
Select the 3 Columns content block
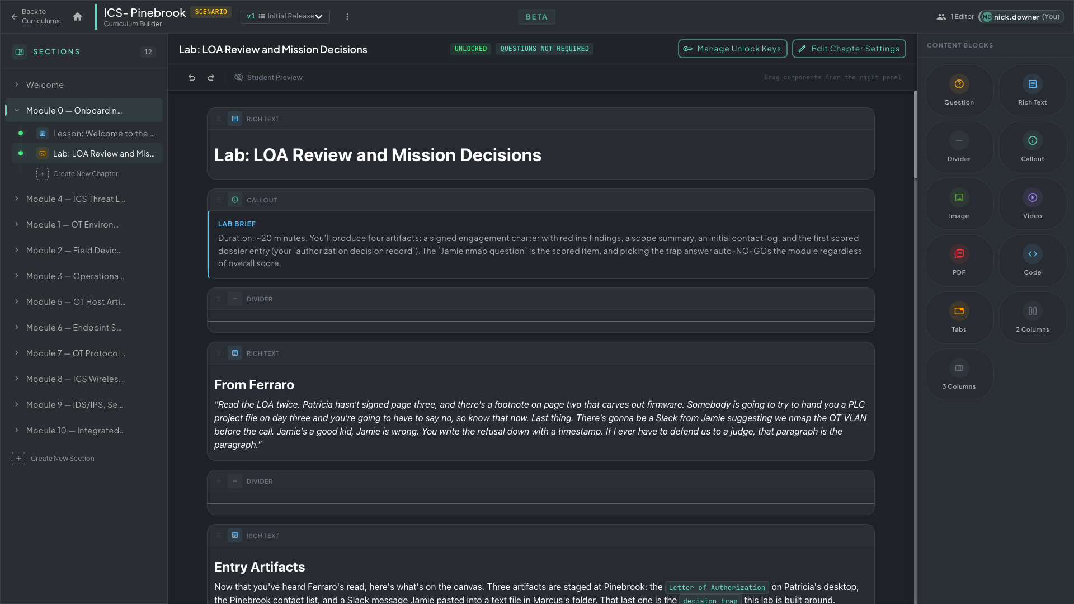[959, 375]
